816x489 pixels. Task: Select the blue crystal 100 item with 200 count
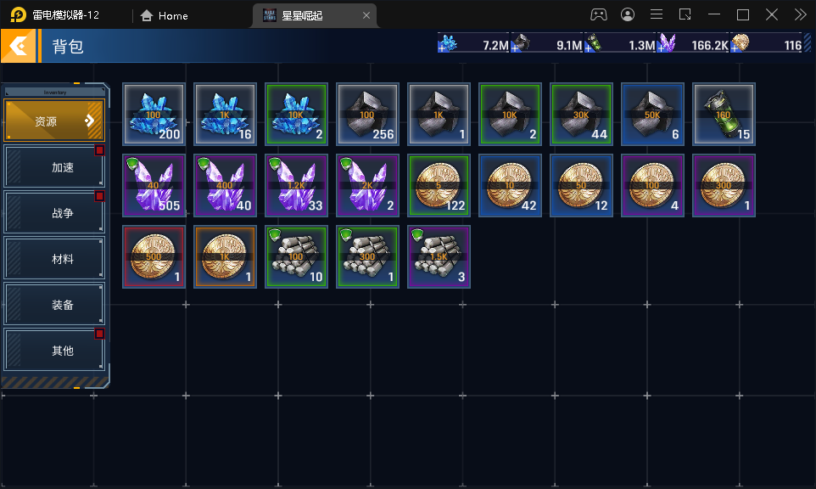[x=154, y=114]
